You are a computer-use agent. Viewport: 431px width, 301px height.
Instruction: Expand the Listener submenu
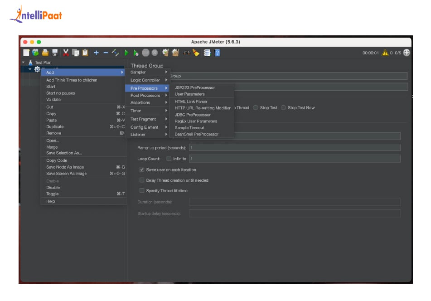point(148,135)
